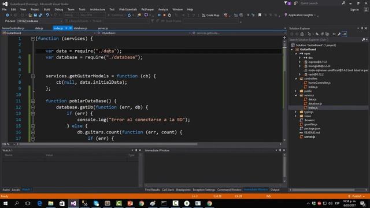
Task: Click the Refresh browser toolbar icon
Action: (129, 15)
